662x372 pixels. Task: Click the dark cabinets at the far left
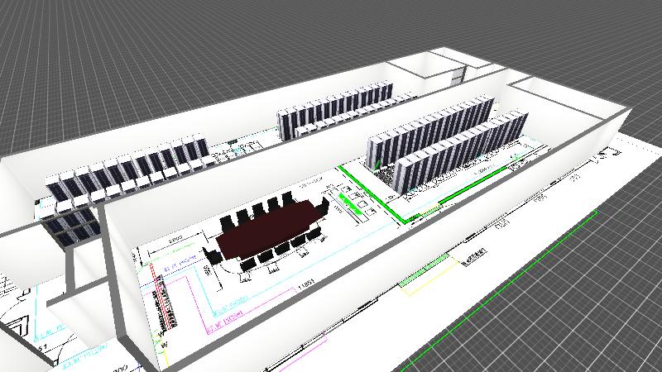[73, 225]
